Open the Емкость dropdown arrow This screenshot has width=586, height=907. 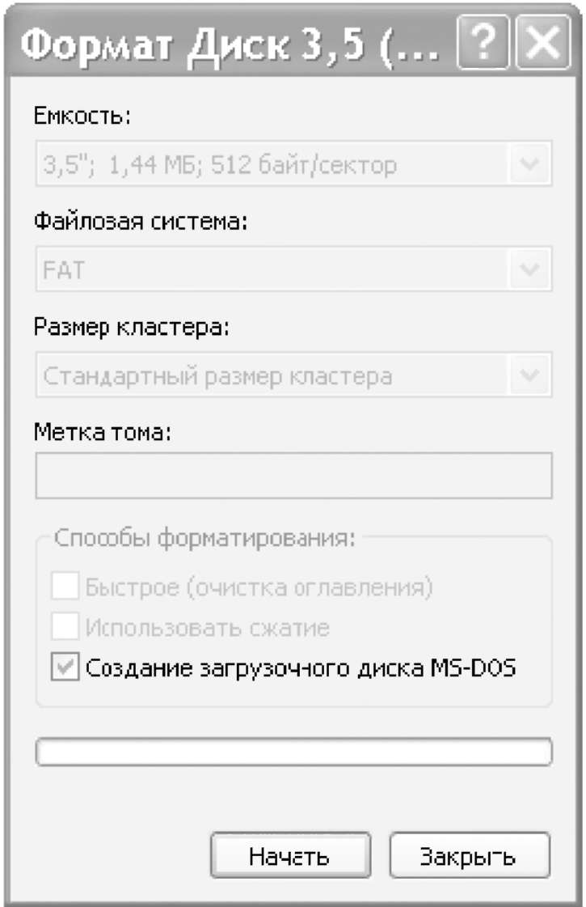tap(530, 167)
